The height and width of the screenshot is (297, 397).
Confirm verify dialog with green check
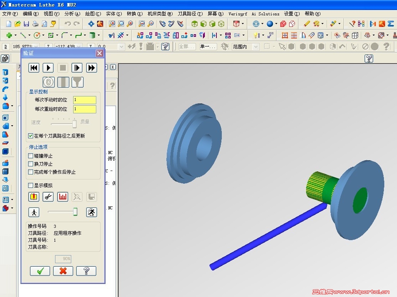click(40, 271)
